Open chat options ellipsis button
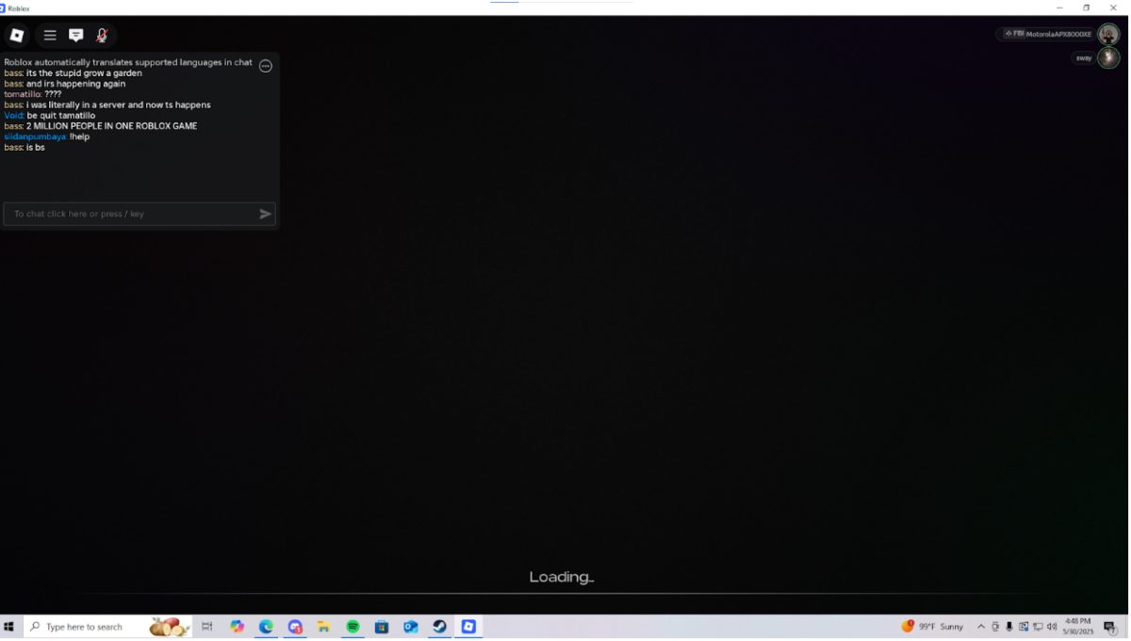 pos(266,66)
